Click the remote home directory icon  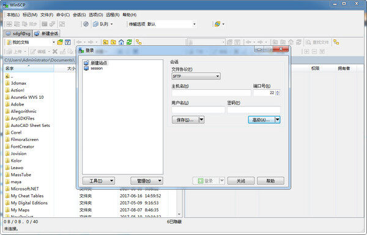coord(291,42)
